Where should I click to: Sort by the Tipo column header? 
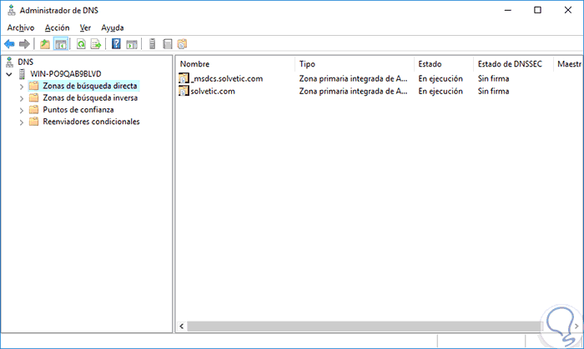(355, 64)
